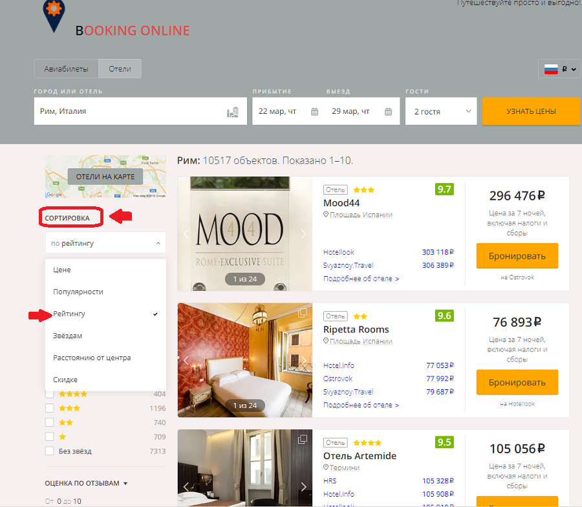This screenshot has width=582, height=507.
Task: Show previous photo of Отель Artemide
Action: pos(186,486)
